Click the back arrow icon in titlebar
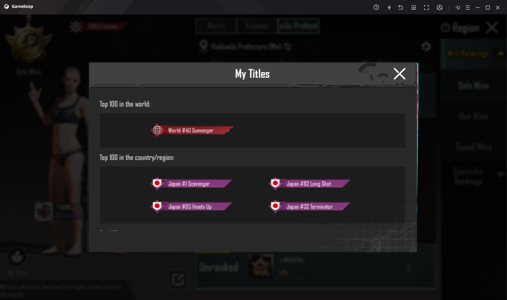507x300 pixels. pos(401,7)
